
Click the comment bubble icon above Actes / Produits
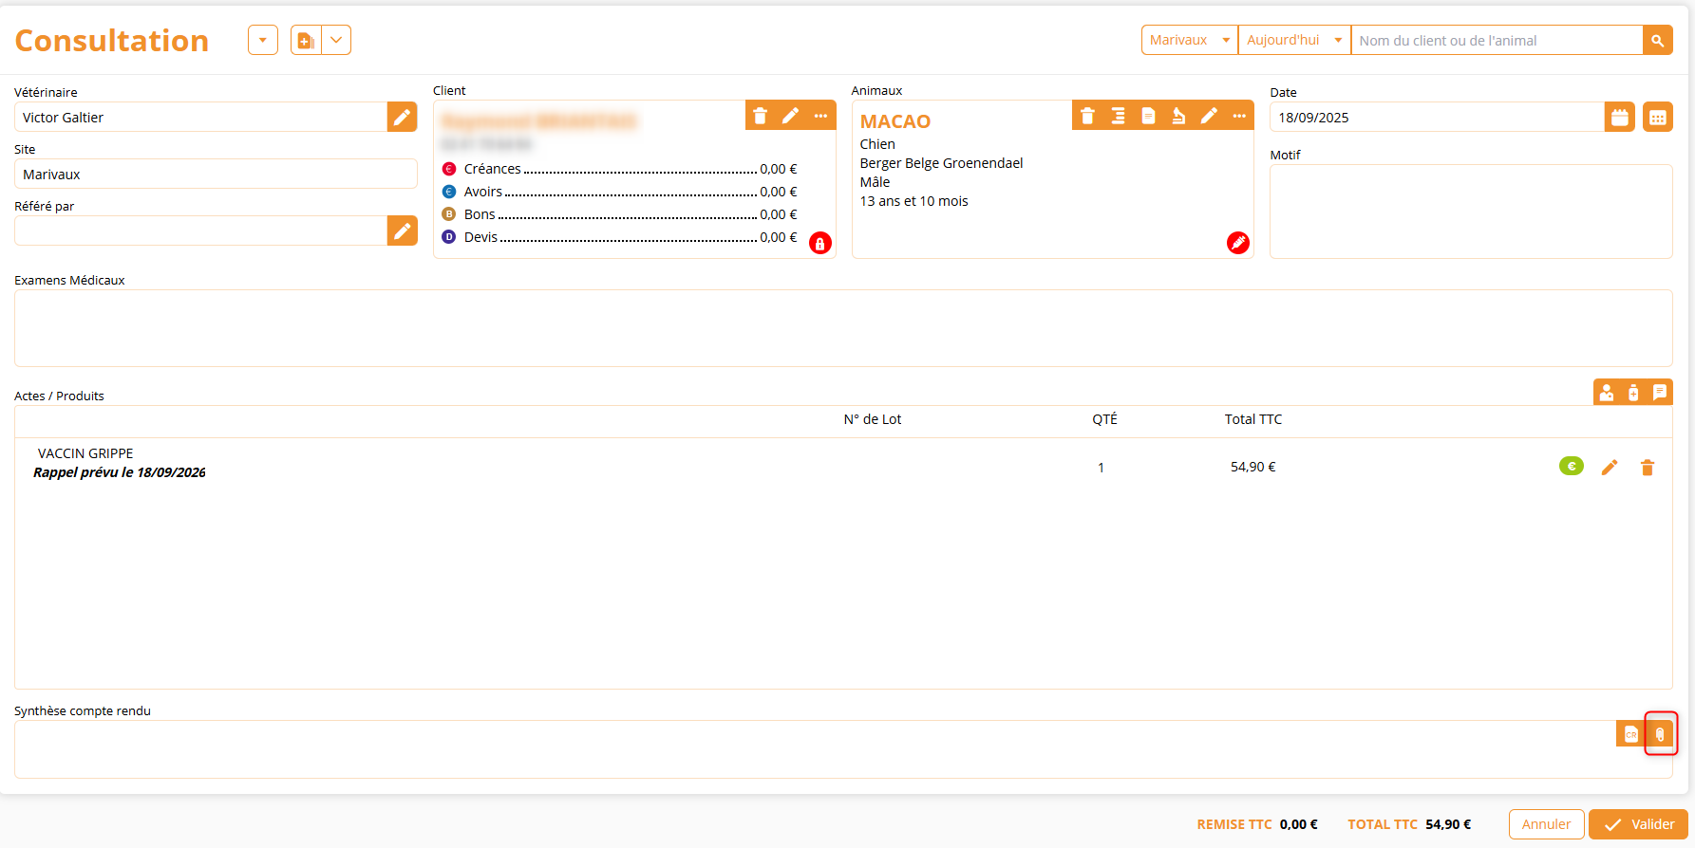tap(1660, 393)
